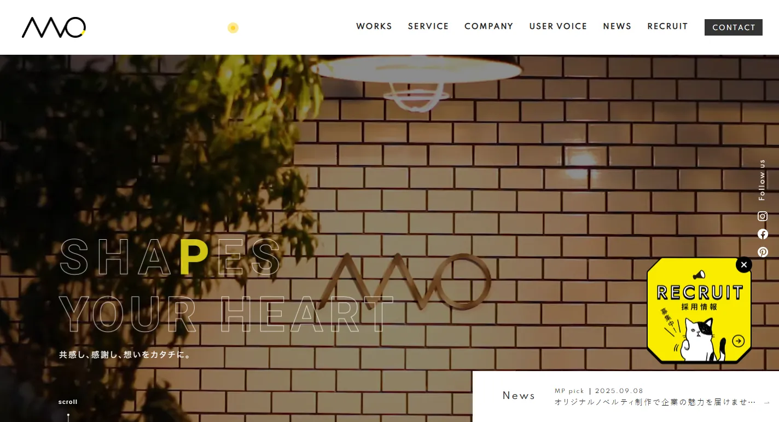Open the Pinterest icon link
The height and width of the screenshot is (422, 779).
click(763, 252)
